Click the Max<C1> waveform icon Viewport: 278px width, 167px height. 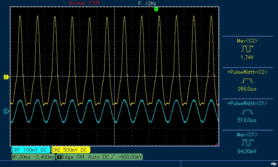coord(247,143)
